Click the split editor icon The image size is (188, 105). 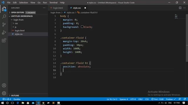(x=180, y=8)
